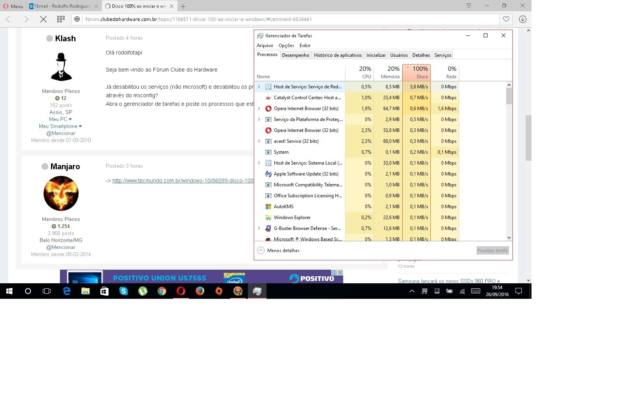Screen dimensions: 642x393
Task: Click @Mencionar under Manjaro
Action: [61, 247]
